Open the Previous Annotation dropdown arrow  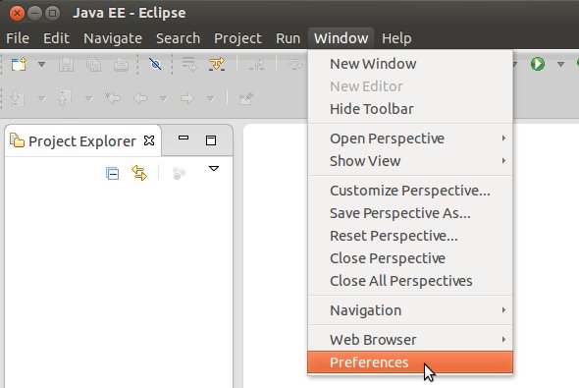point(88,98)
